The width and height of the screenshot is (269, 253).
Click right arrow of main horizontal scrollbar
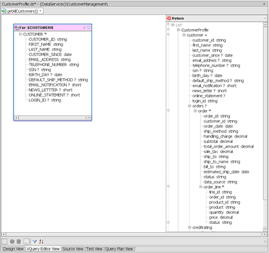click(x=265, y=234)
